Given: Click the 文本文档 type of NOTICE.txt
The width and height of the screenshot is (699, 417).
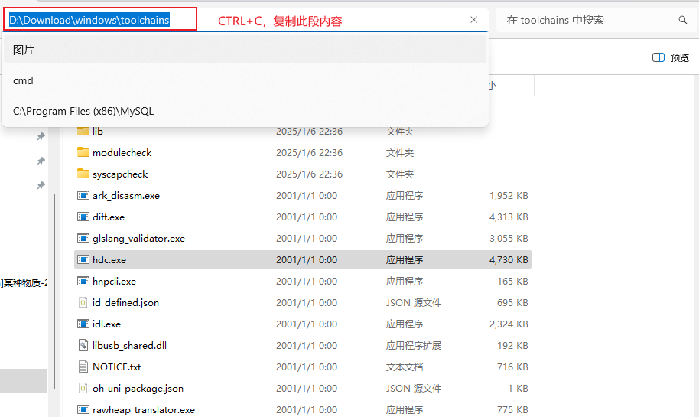Looking at the screenshot, I should click(405, 367).
